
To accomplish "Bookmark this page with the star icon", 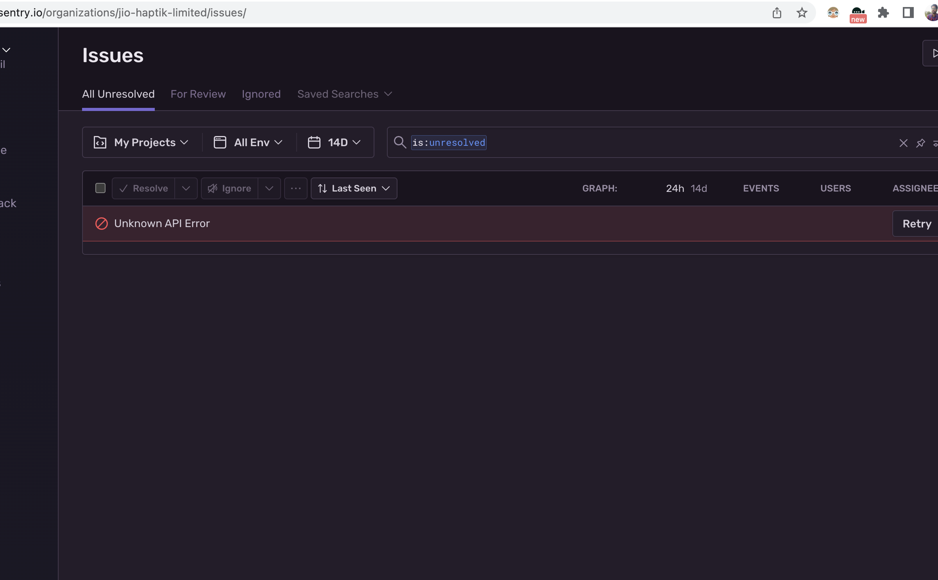I will click(x=802, y=13).
